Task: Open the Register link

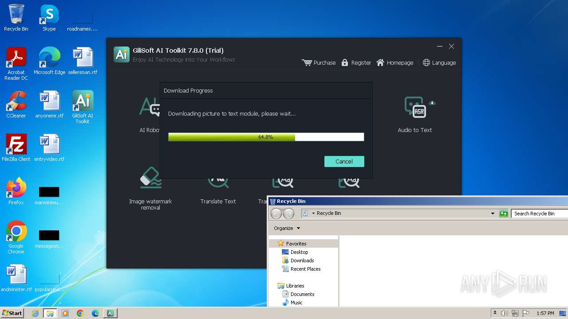Action: (356, 62)
